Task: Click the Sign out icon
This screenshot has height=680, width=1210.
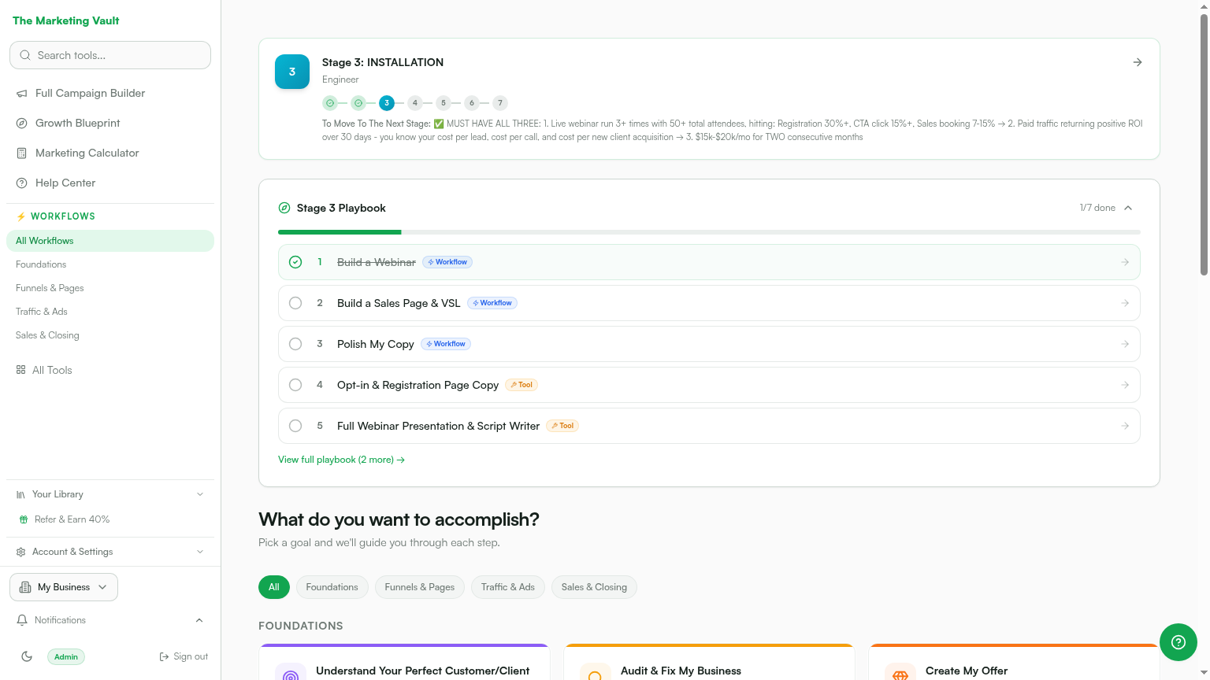Action: tap(164, 656)
